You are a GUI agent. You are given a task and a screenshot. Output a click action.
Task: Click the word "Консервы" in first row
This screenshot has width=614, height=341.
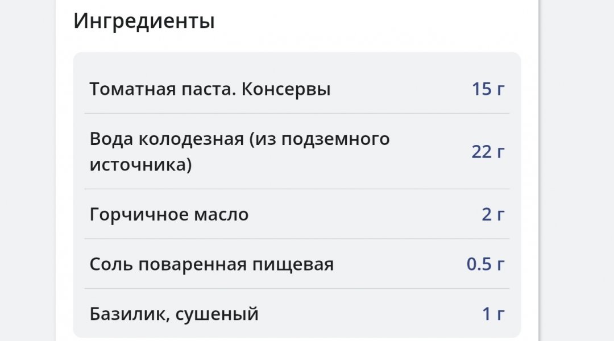[286, 89]
